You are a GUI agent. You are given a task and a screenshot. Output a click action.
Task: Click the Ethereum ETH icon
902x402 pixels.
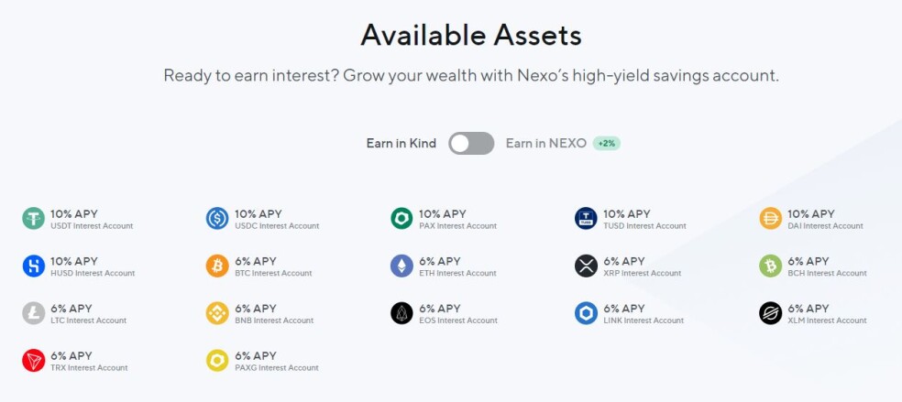click(x=401, y=266)
